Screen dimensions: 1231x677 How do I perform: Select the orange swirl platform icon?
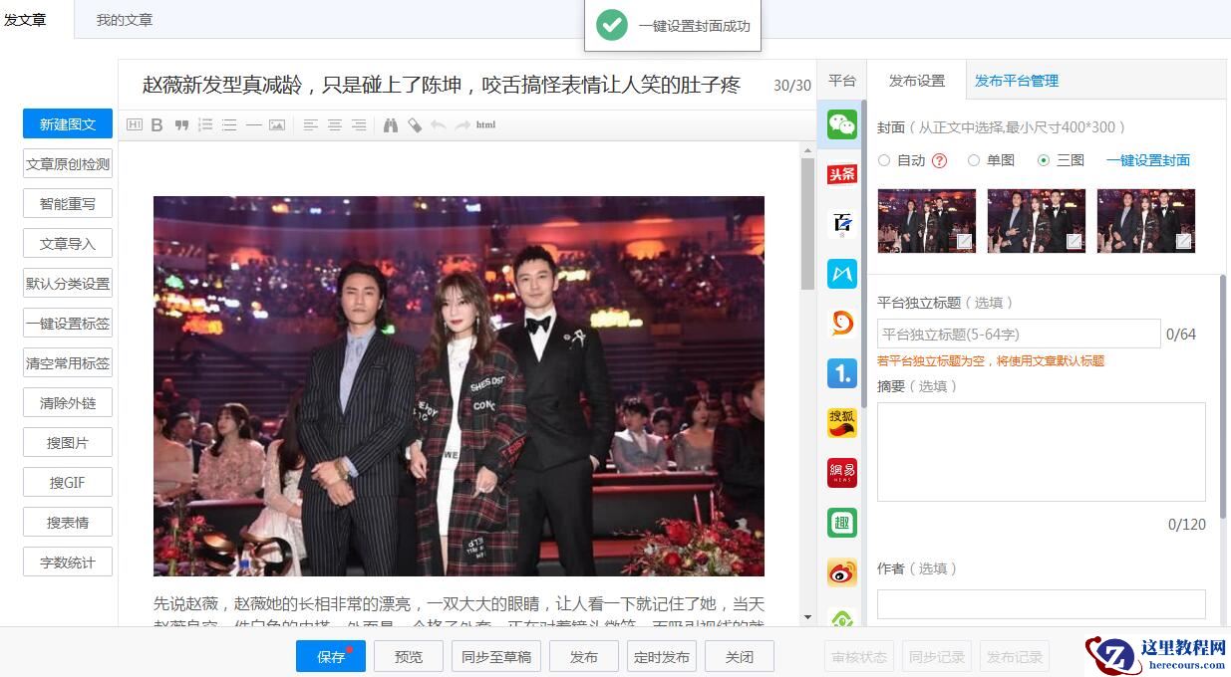tap(842, 324)
